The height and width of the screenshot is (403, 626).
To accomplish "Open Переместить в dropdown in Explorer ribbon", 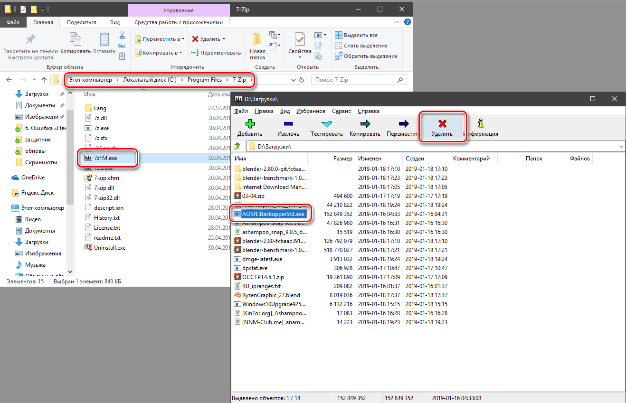I will 159,39.
